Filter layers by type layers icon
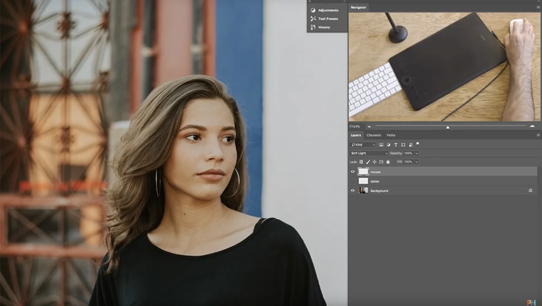Image resolution: width=542 pixels, height=306 pixels. (x=396, y=145)
